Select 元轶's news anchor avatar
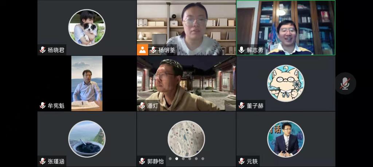Viewport: 373px width, 167px height. tap(286, 139)
